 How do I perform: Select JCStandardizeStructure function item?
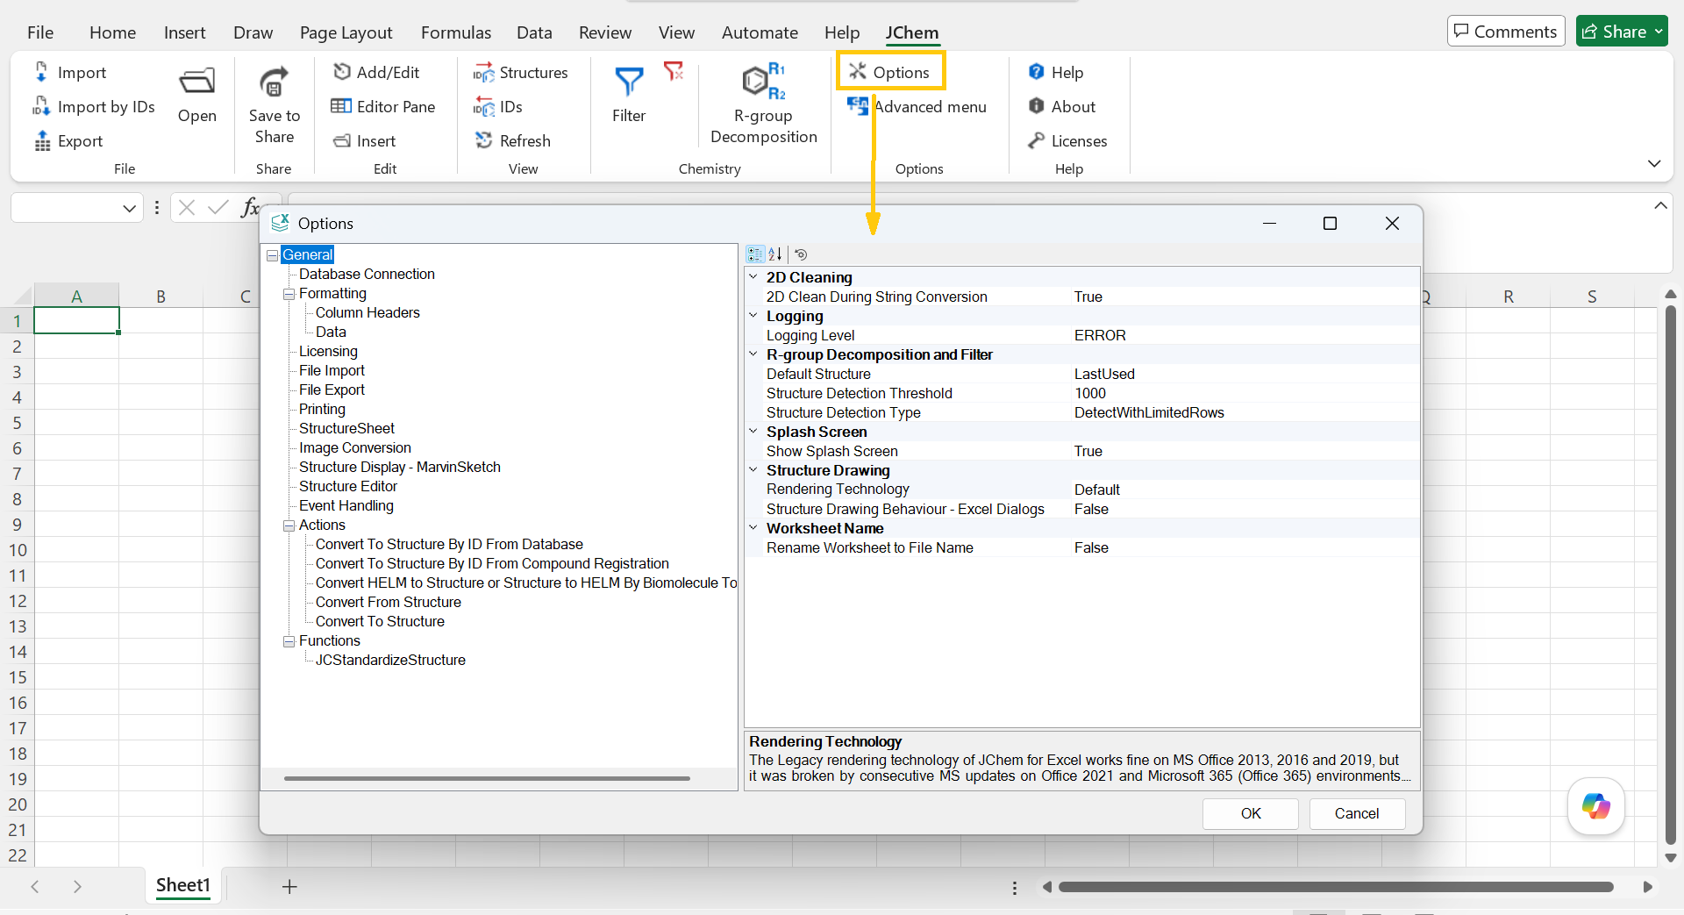[x=390, y=660]
